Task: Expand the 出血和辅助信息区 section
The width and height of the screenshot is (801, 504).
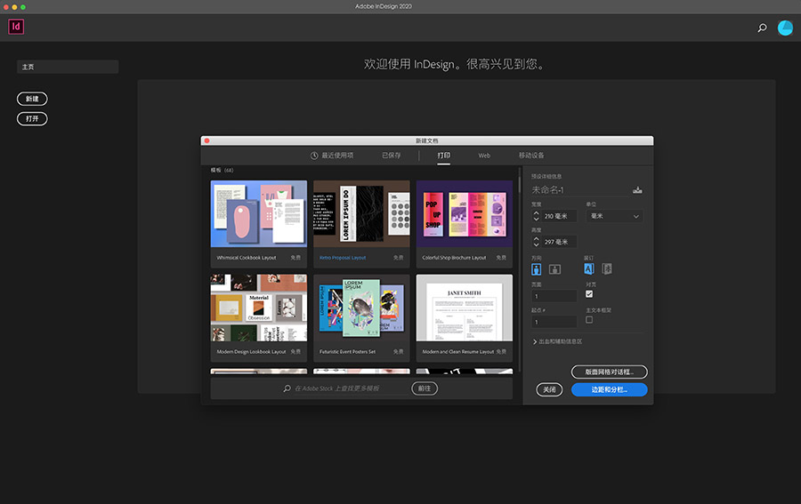Action: [x=557, y=342]
